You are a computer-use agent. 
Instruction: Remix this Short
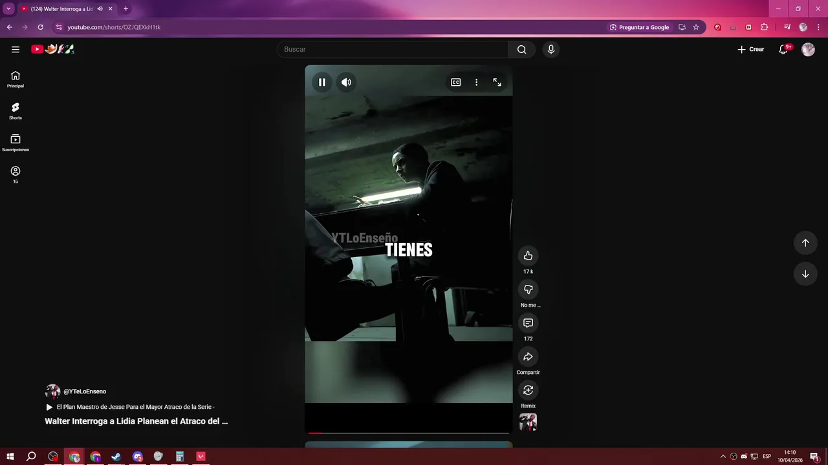pyautogui.click(x=528, y=390)
